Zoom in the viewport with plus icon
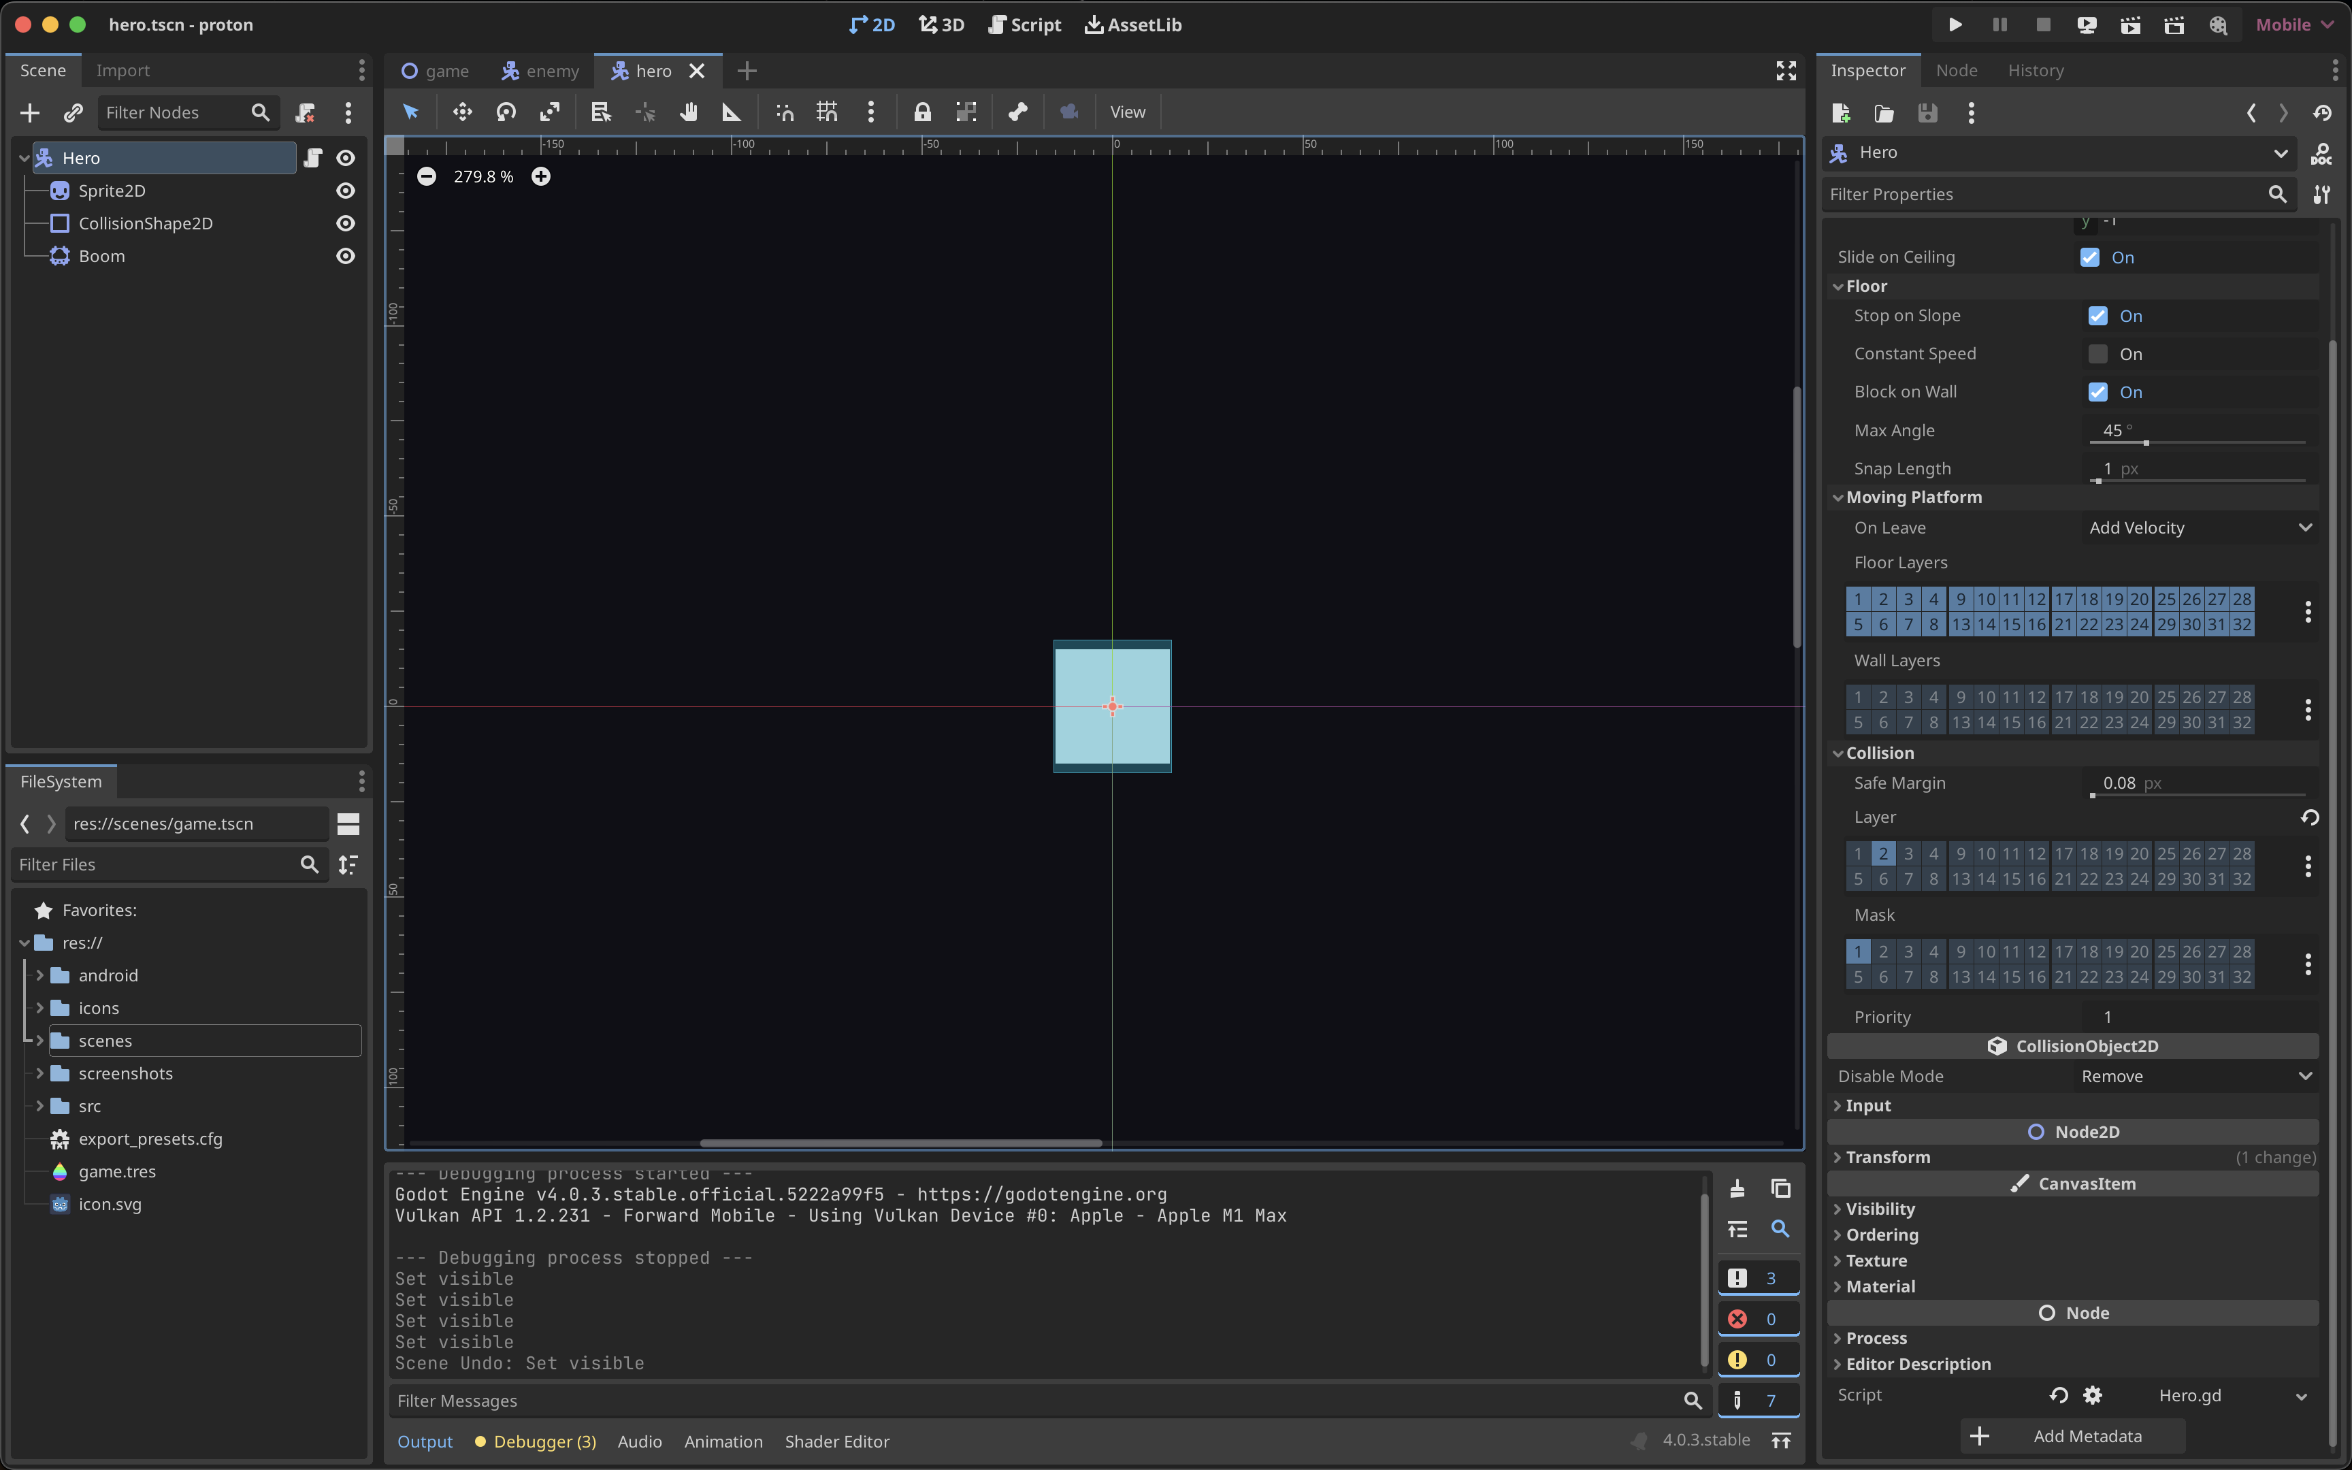 (540, 176)
